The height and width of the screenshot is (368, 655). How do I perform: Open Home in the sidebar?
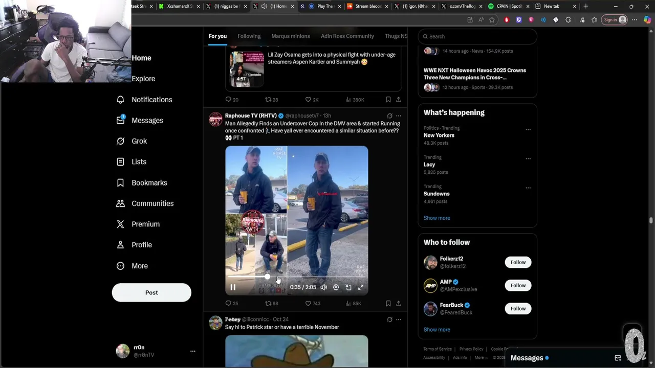pyautogui.click(x=141, y=58)
